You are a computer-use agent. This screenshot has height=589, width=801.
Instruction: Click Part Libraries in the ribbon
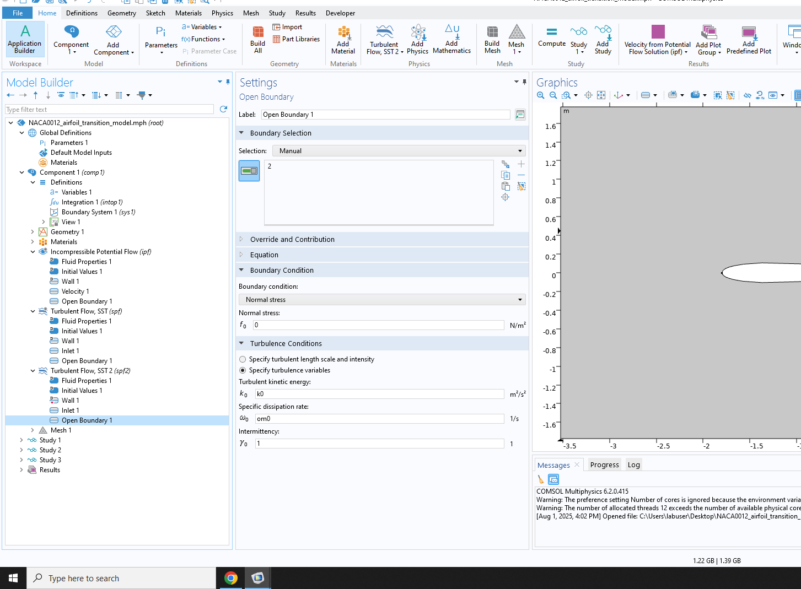[x=296, y=39]
